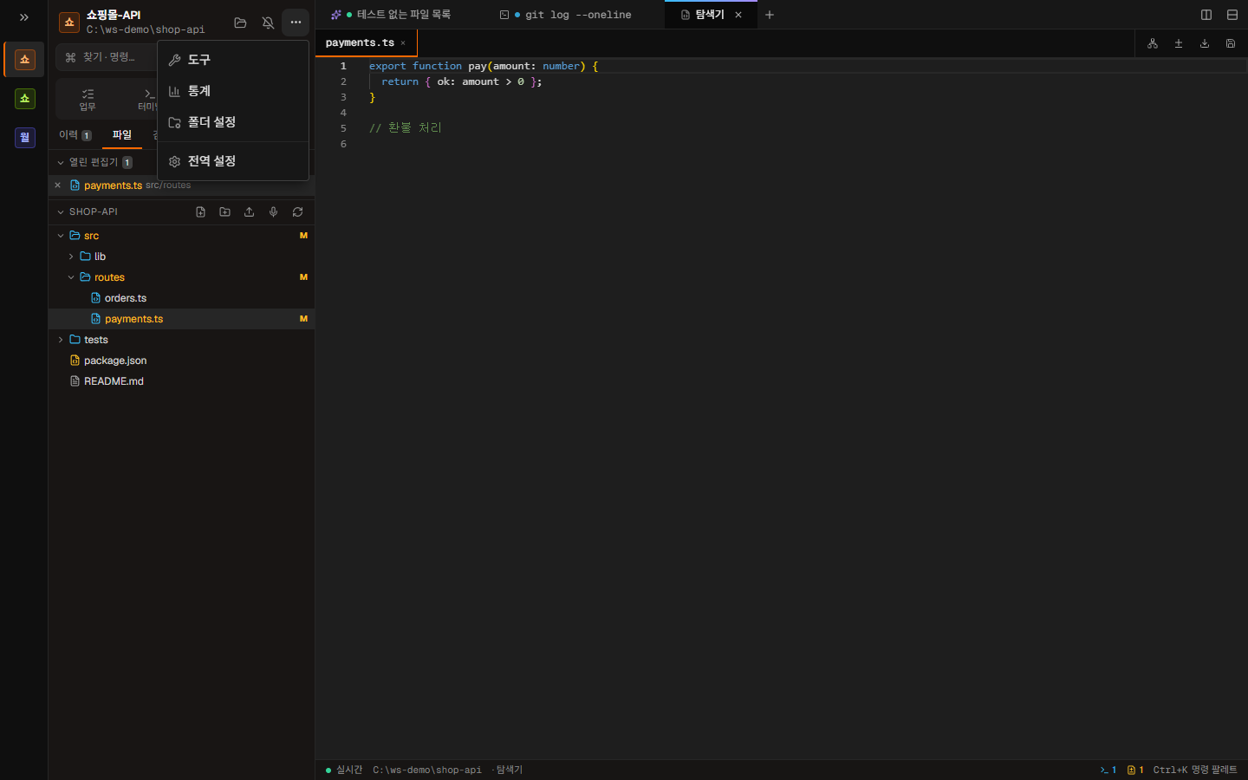Open 통계 from the dropdown menu
This screenshot has height=780, width=1248.
[233, 91]
